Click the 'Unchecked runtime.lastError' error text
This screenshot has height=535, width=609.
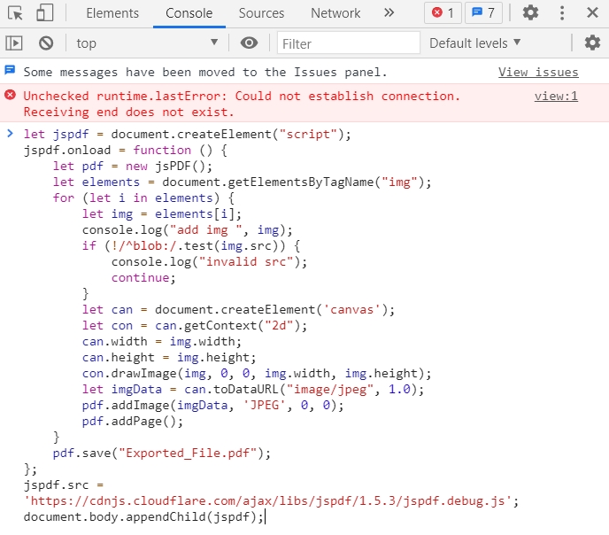[x=242, y=104]
